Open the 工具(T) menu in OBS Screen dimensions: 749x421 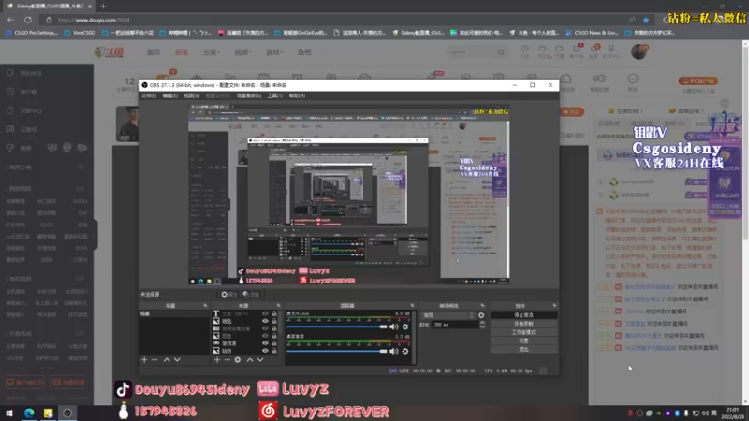tap(274, 96)
